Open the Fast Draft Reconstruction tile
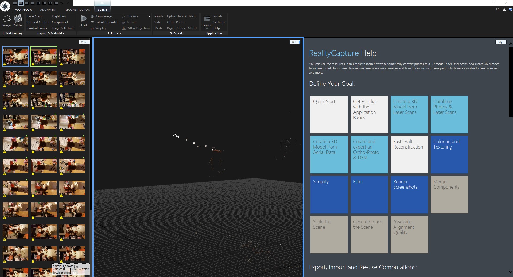The height and width of the screenshot is (277, 513). [x=409, y=155]
